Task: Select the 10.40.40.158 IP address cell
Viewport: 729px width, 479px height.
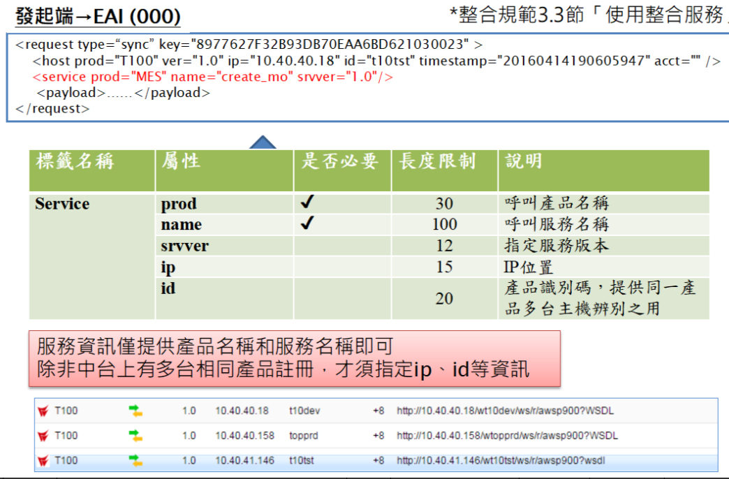Action: 244,436
